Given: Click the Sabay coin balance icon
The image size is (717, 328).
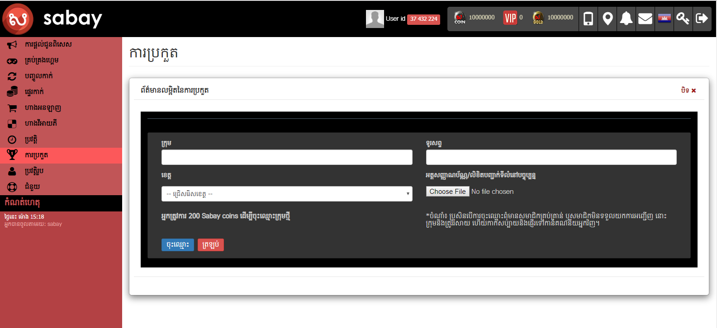Looking at the screenshot, I should coord(460,18).
